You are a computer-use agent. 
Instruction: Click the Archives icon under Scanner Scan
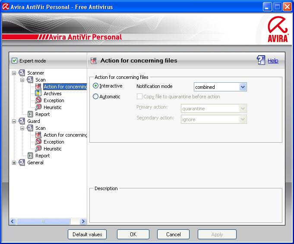(x=38, y=94)
